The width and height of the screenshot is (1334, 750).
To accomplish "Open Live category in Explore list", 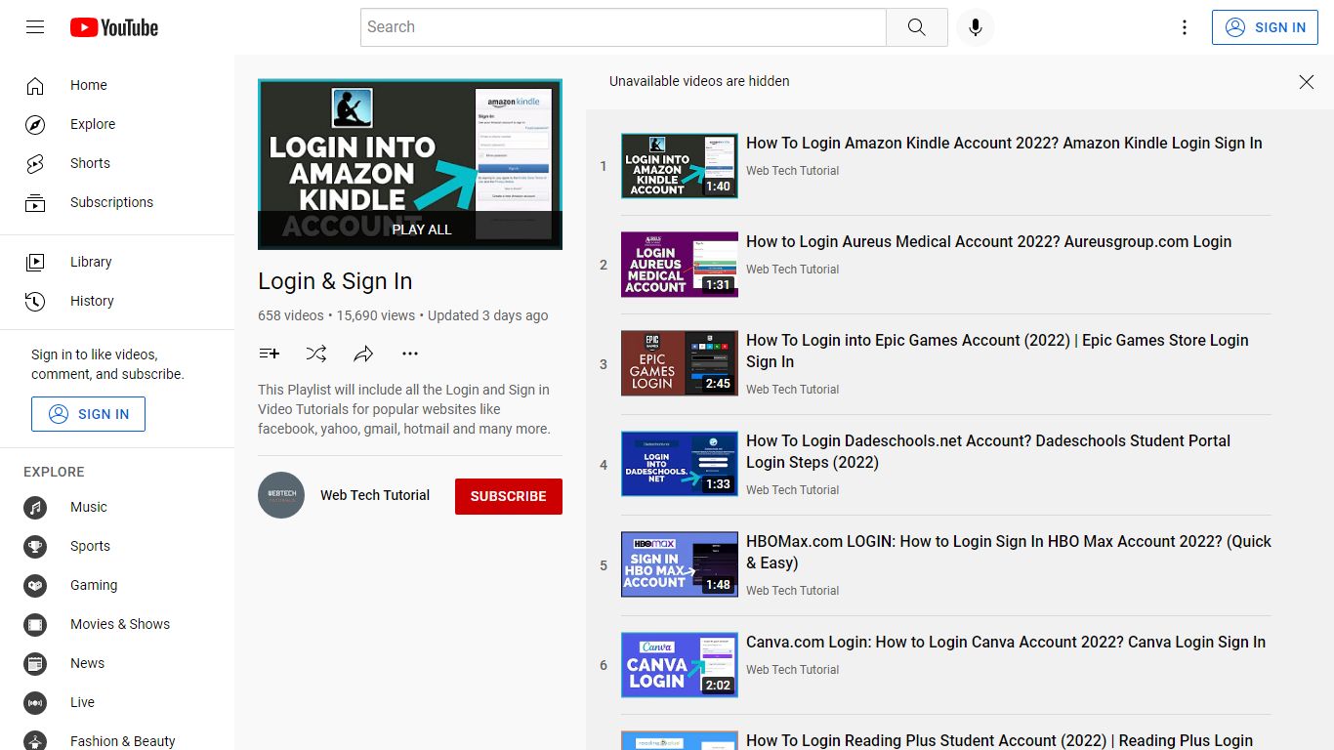I will (x=117, y=702).
